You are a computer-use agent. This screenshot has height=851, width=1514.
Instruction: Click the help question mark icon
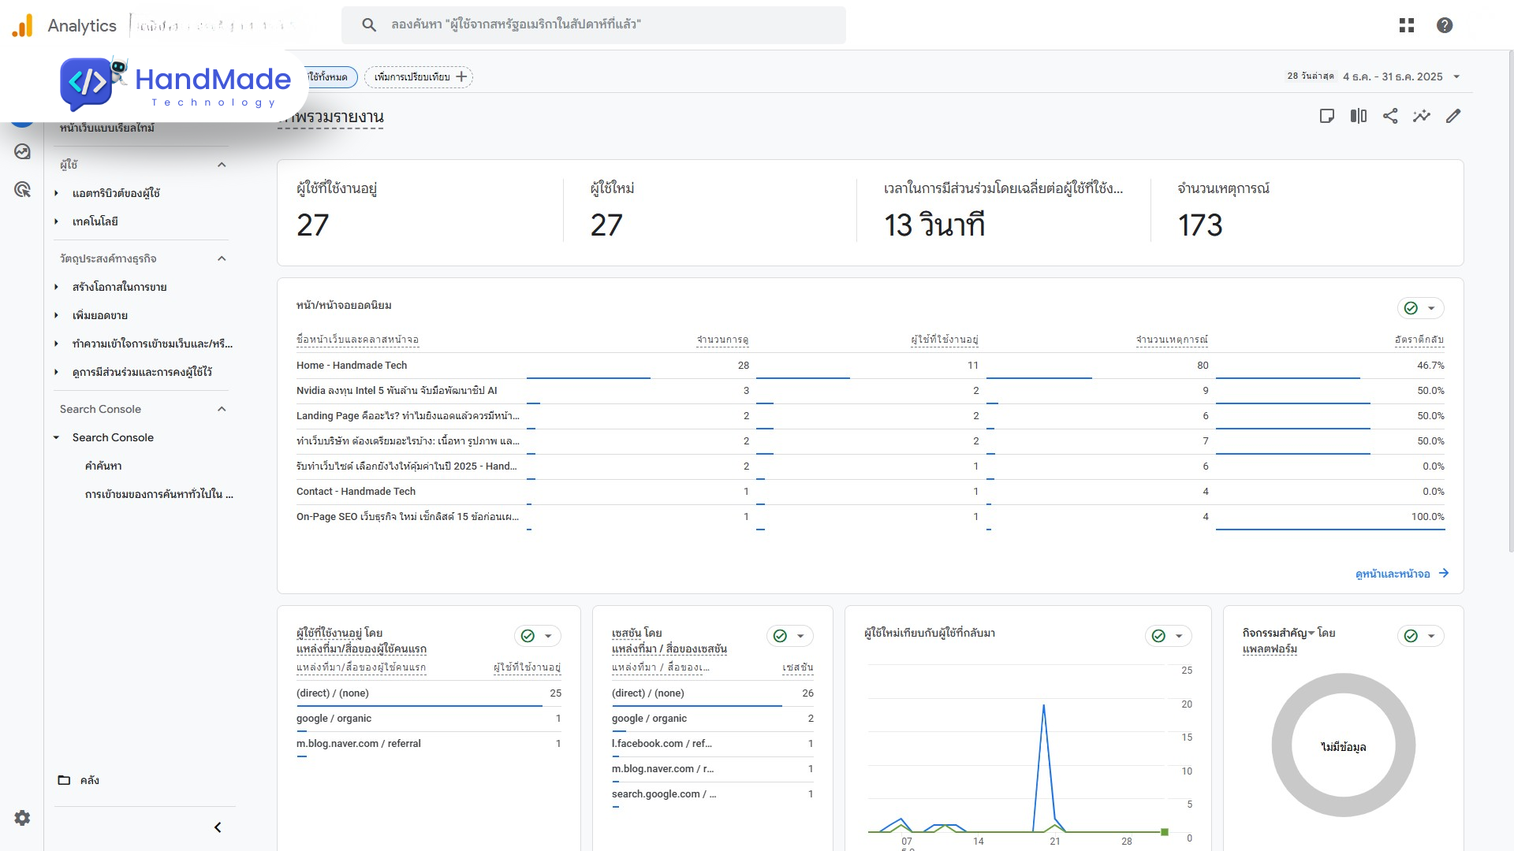click(x=1445, y=25)
